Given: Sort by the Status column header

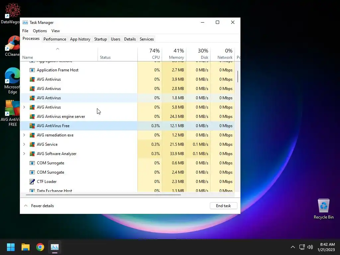Looking at the screenshot, I should (x=118, y=54).
